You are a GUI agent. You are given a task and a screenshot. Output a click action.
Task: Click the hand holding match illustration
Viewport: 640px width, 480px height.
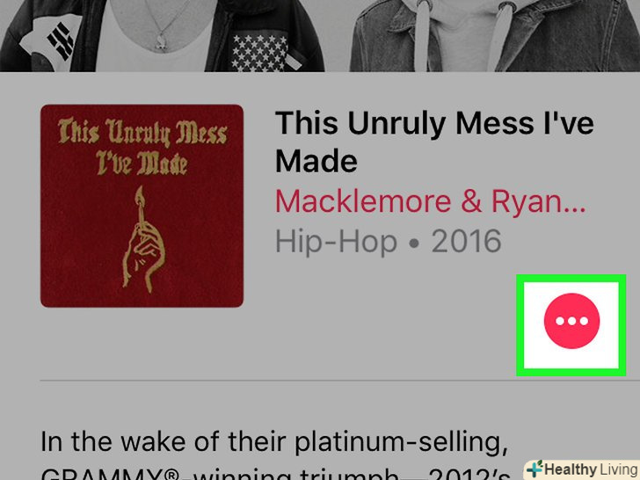click(143, 240)
